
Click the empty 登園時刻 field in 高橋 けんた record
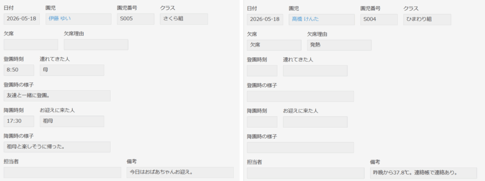coord(262,71)
